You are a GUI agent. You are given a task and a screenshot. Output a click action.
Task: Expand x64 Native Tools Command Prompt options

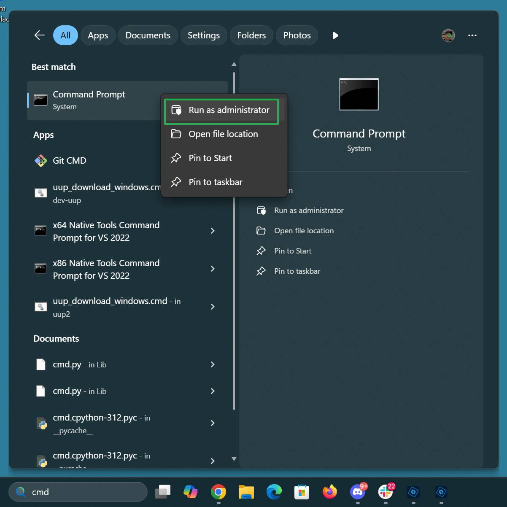[213, 231]
